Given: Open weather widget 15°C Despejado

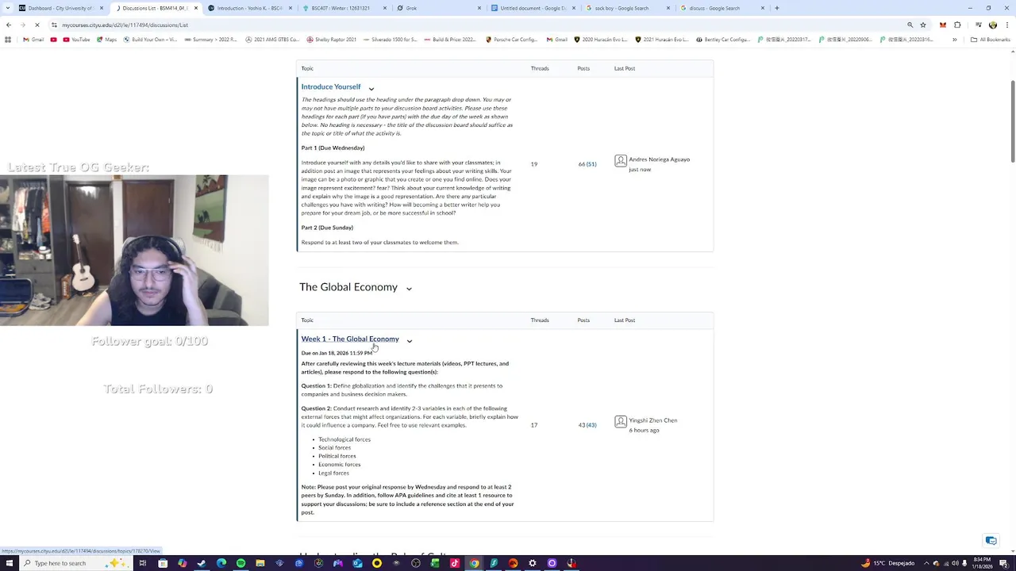Looking at the screenshot, I should click(x=889, y=563).
